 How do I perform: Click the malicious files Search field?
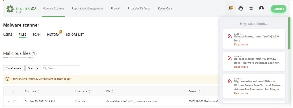coord(61,68)
